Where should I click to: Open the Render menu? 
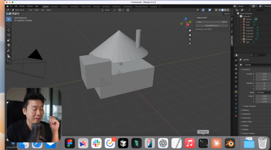coord(22,6)
